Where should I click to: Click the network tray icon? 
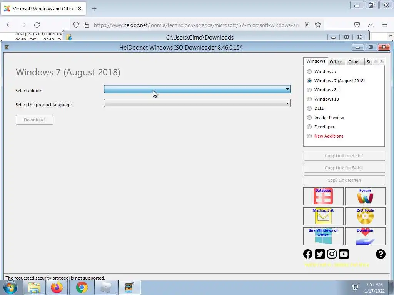[x=355, y=287]
